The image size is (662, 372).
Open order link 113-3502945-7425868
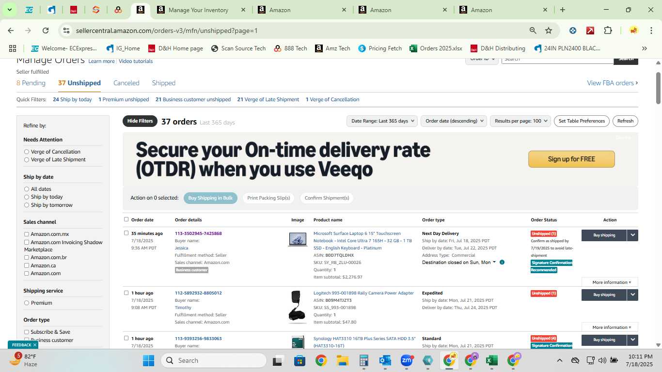point(198,233)
